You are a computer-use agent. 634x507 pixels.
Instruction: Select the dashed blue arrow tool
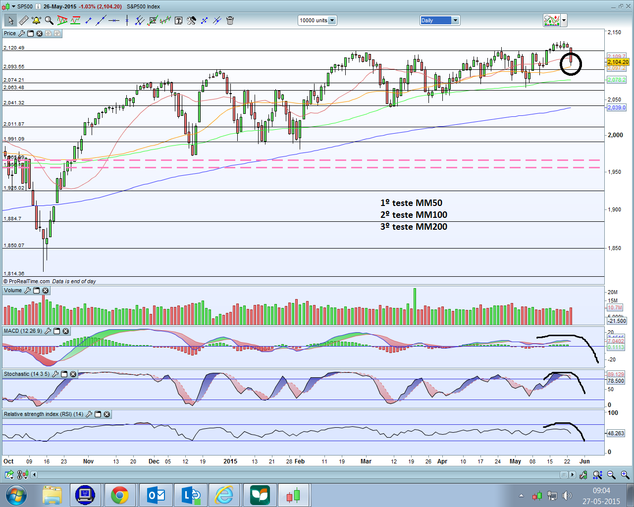[204, 20]
